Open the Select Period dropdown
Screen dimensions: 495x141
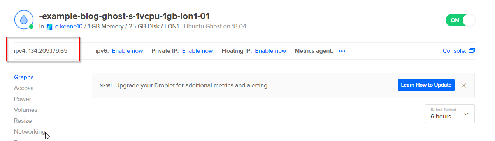click(450, 113)
